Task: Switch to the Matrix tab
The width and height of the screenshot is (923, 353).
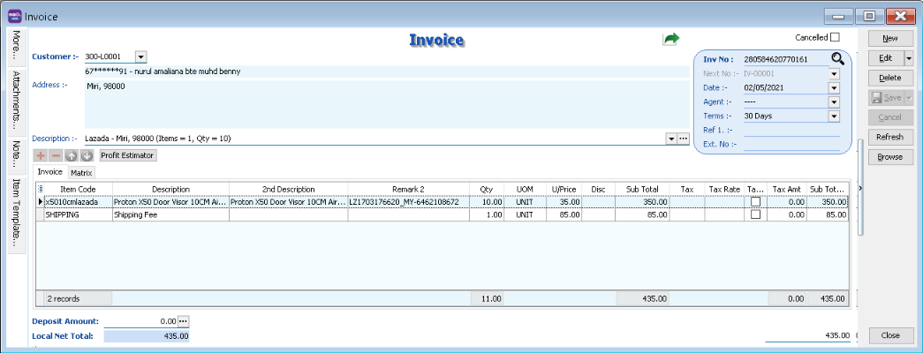Action: 82,172
